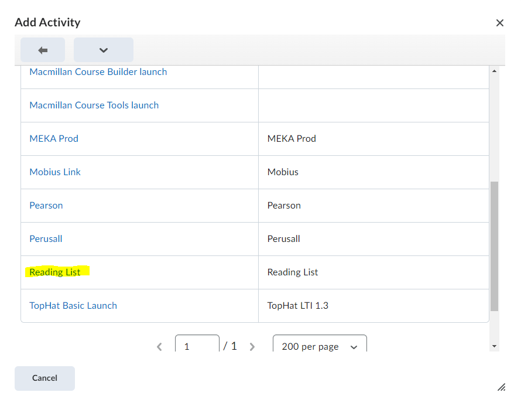Focus the page number input field

pyautogui.click(x=197, y=343)
